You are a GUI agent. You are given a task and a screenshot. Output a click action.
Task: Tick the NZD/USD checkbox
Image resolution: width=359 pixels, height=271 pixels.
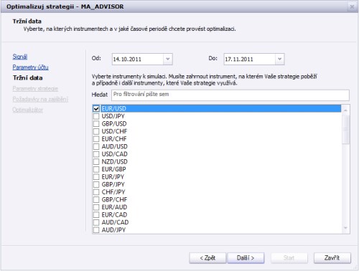[x=96, y=162]
